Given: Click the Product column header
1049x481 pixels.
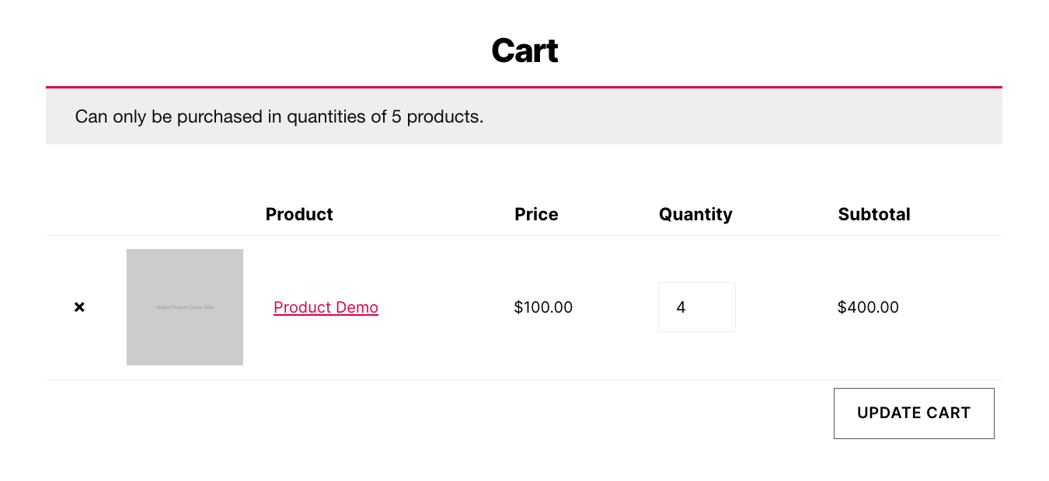Looking at the screenshot, I should click(299, 214).
